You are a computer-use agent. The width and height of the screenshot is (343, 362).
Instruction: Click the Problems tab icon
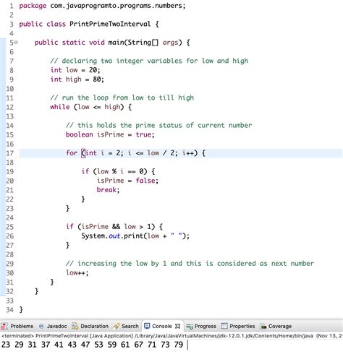pyautogui.click(x=4, y=326)
